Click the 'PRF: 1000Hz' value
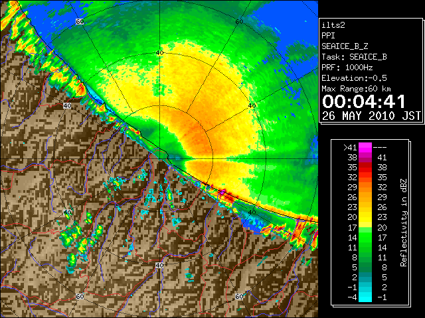The height and width of the screenshot is (318, 425). pyautogui.click(x=347, y=68)
